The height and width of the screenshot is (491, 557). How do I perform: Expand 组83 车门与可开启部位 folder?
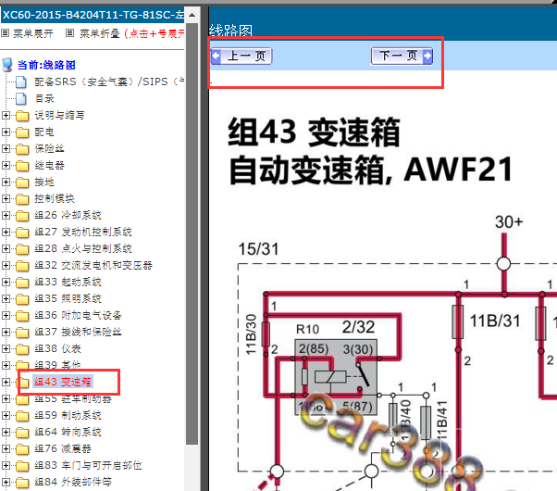pos(6,465)
